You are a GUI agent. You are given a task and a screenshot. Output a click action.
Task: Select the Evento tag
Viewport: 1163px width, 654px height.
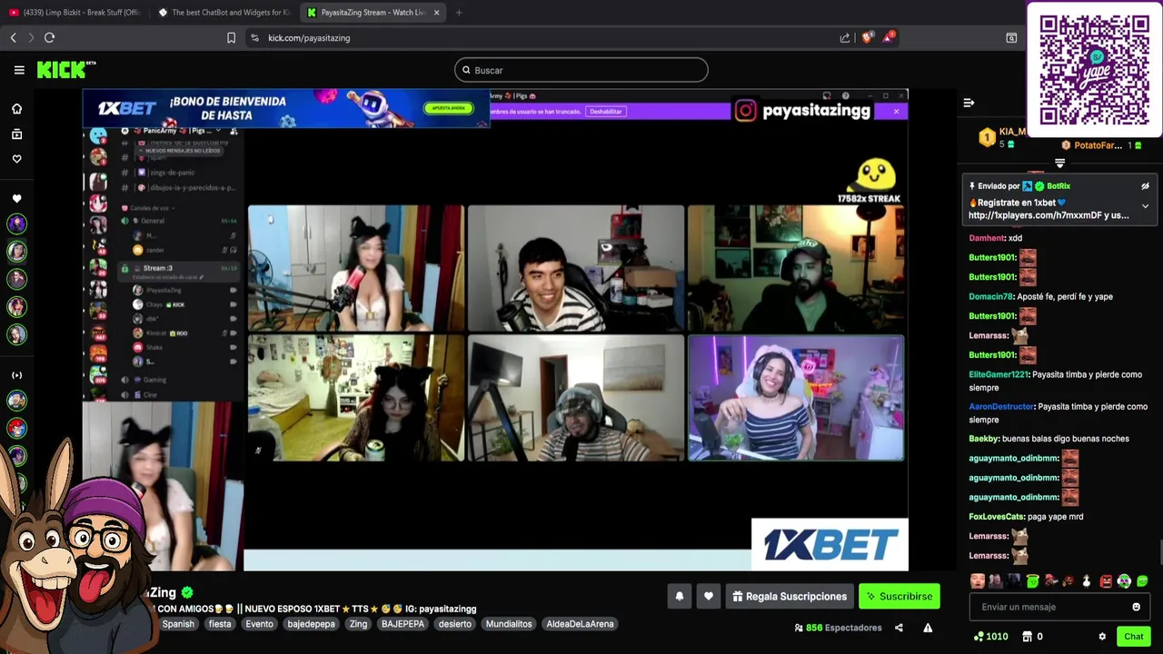[259, 624]
